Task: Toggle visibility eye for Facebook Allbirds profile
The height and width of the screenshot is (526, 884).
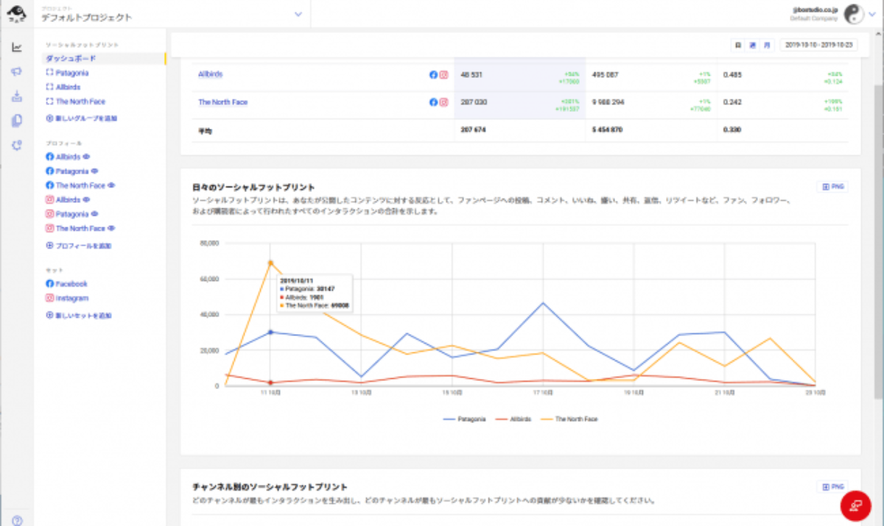Action: click(x=86, y=157)
